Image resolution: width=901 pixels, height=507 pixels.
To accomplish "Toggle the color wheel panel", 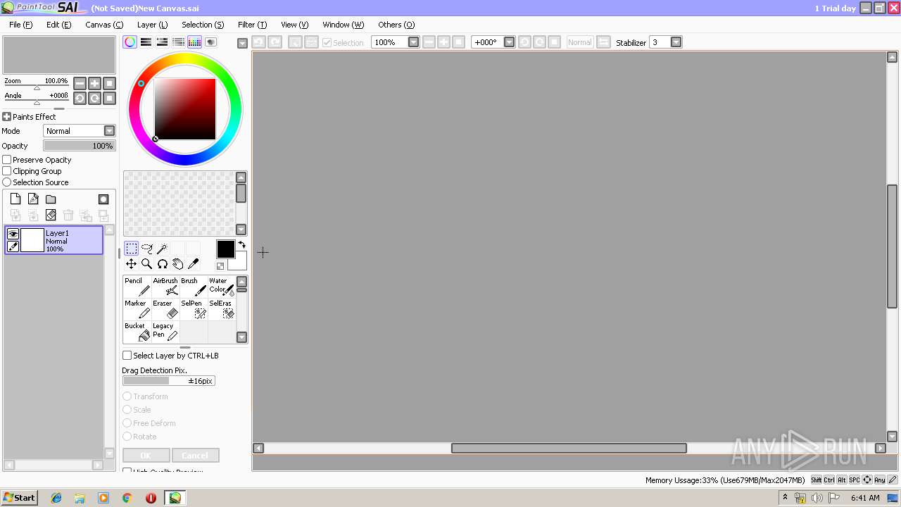I will pyautogui.click(x=130, y=42).
